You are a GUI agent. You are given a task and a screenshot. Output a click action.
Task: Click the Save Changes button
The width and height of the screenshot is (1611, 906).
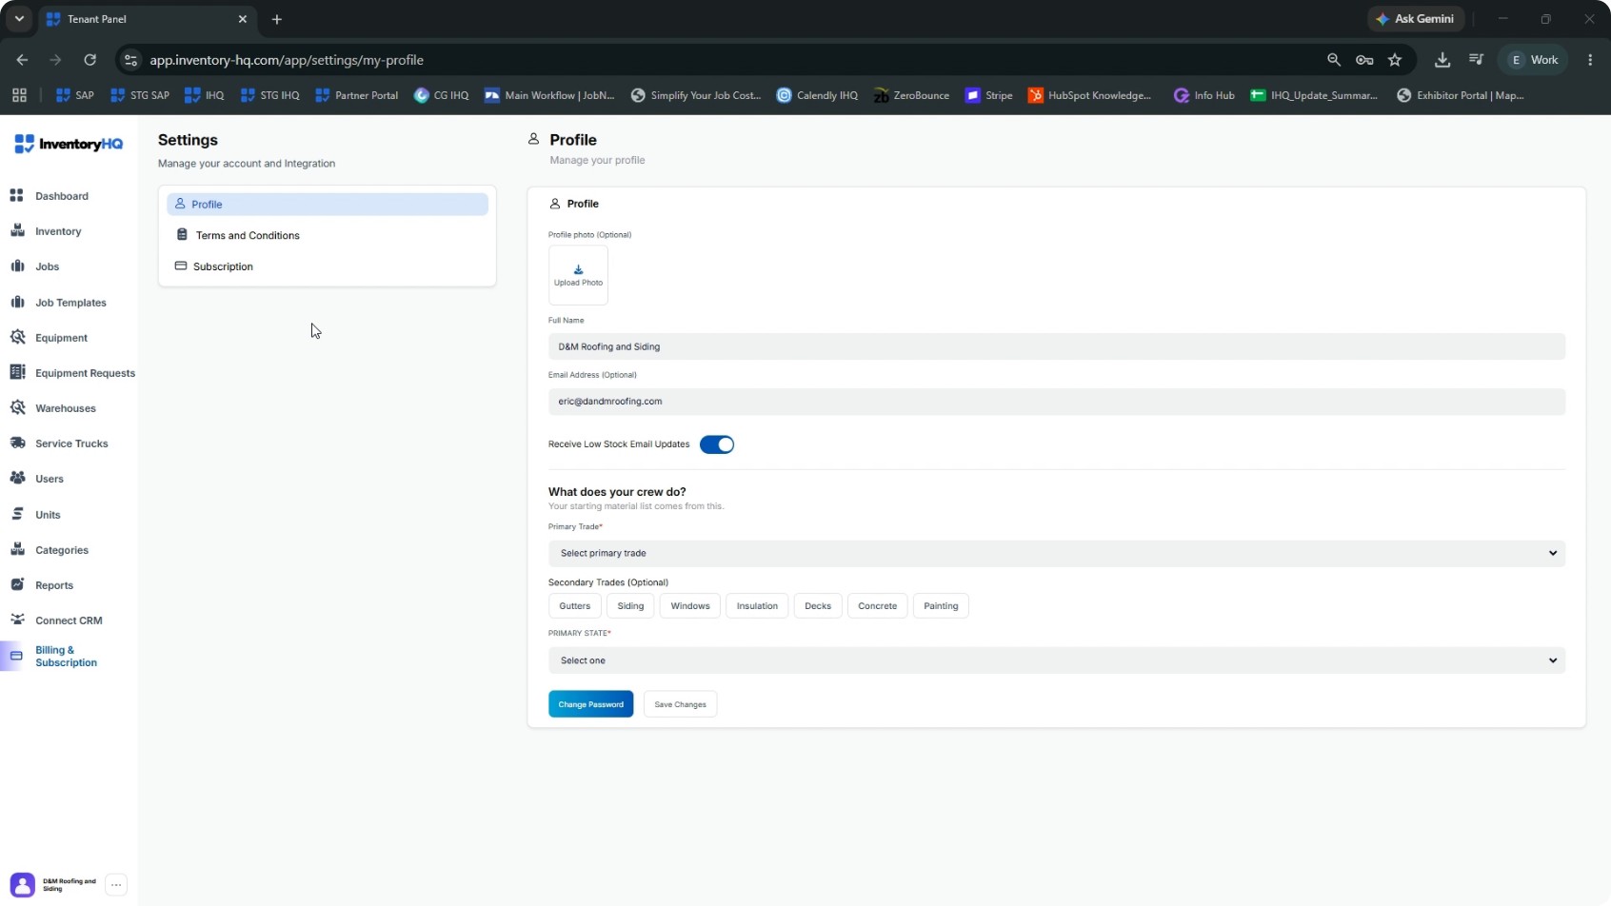[681, 704]
